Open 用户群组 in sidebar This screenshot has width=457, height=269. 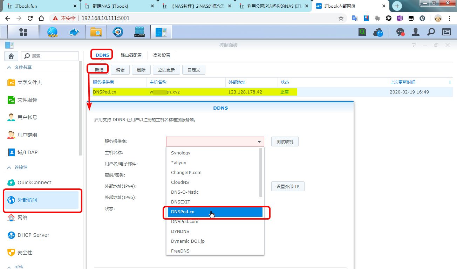click(x=41, y=135)
